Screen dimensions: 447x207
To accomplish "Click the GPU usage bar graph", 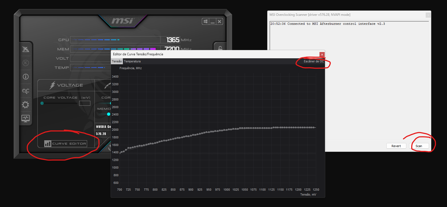I will point(115,40).
